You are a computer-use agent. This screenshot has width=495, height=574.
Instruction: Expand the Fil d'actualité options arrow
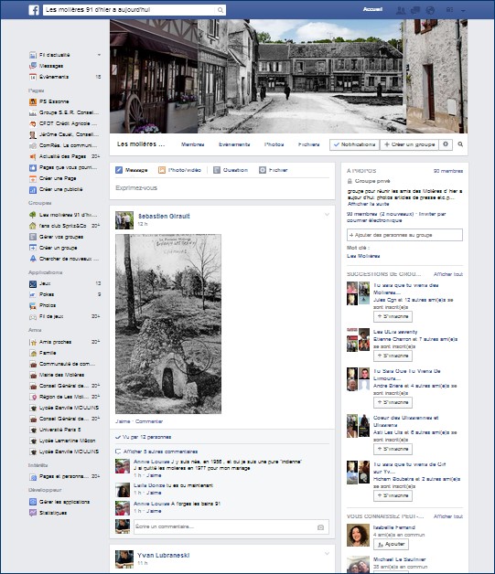tap(99, 55)
